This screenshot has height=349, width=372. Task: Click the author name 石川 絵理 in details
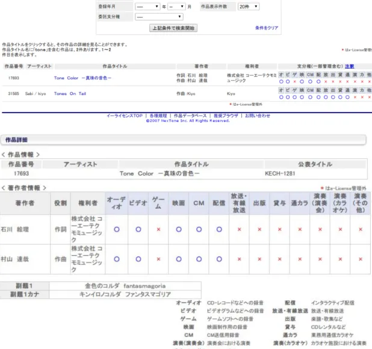pos(14,229)
